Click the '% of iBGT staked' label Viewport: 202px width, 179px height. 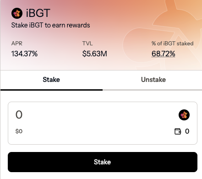point(173,43)
